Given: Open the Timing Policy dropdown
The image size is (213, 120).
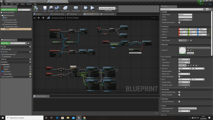Looking at the screenshot, I should (184, 62).
